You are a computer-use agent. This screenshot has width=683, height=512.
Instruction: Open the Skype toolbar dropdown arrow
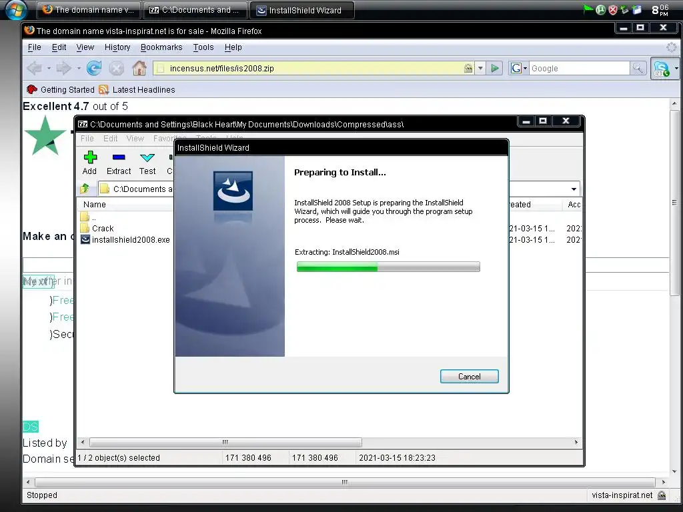[676, 69]
